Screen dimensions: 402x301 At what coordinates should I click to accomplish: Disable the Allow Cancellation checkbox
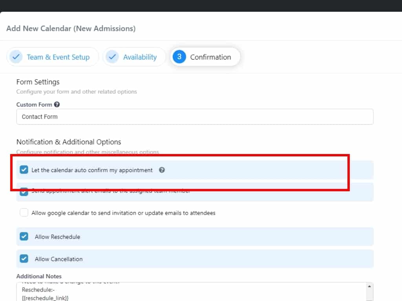24,259
